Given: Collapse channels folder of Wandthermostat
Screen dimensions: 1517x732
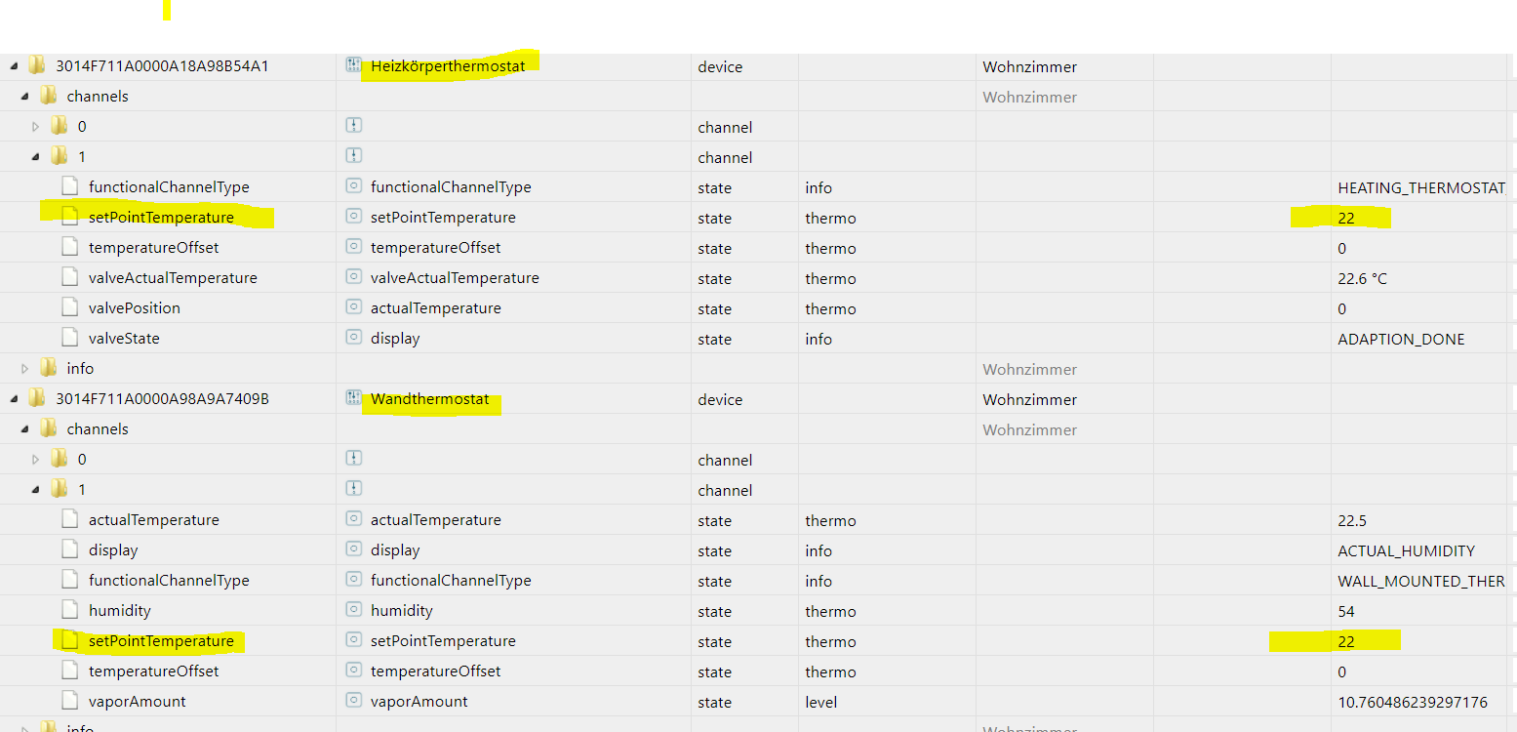Looking at the screenshot, I should 25,429.
